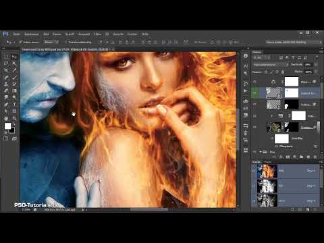The height and width of the screenshot is (243, 324).
Task: Change the screen mode icon
Action: point(14,138)
